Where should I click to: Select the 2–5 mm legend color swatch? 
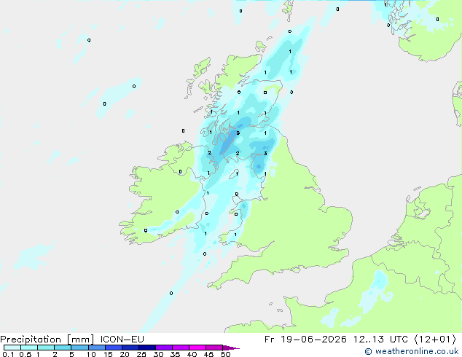pos(63,348)
